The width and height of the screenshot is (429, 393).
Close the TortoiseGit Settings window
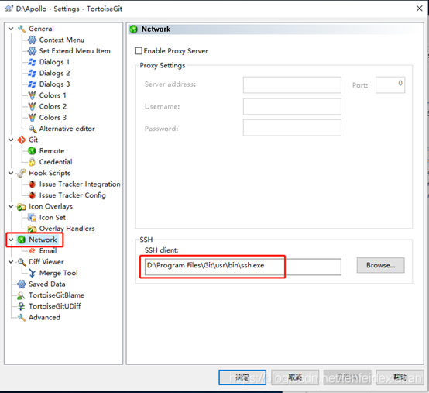coord(420,9)
